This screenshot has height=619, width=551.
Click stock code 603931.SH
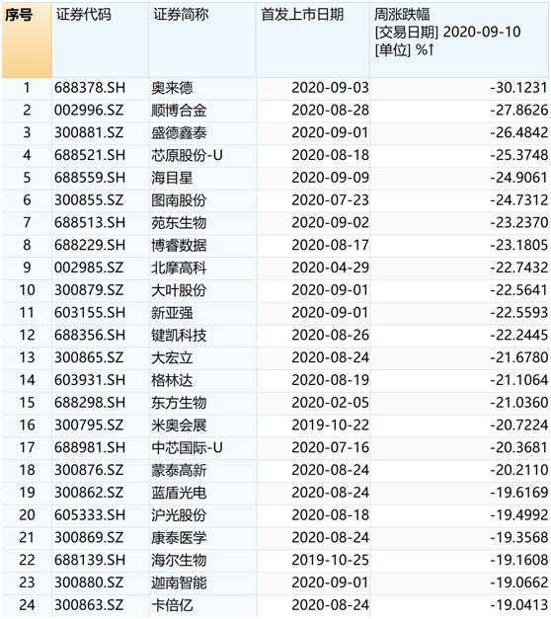(90, 380)
